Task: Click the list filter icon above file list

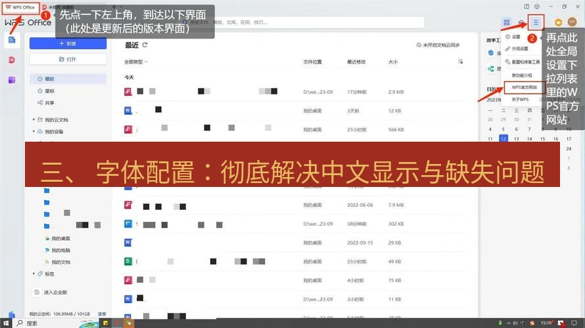Action: (x=461, y=62)
